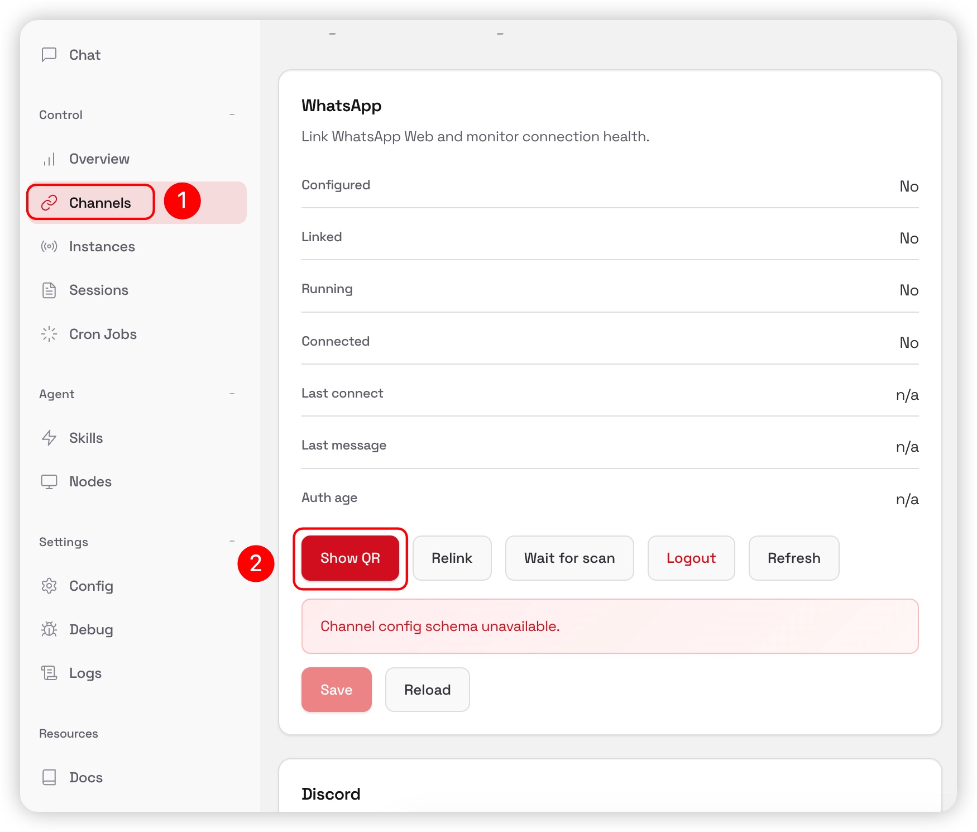Open Instances from the sidebar
Image resolution: width=977 pixels, height=832 pixels.
coord(137,246)
